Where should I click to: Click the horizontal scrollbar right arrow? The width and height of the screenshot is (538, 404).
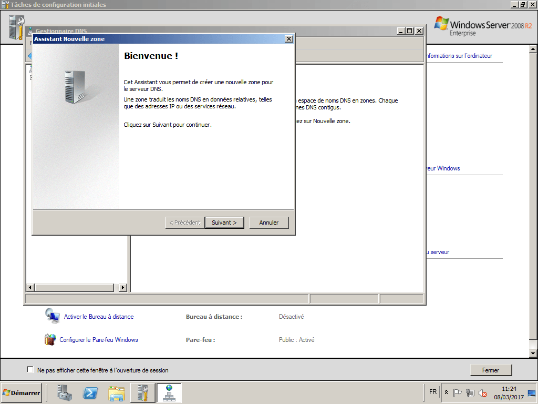pos(122,288)
